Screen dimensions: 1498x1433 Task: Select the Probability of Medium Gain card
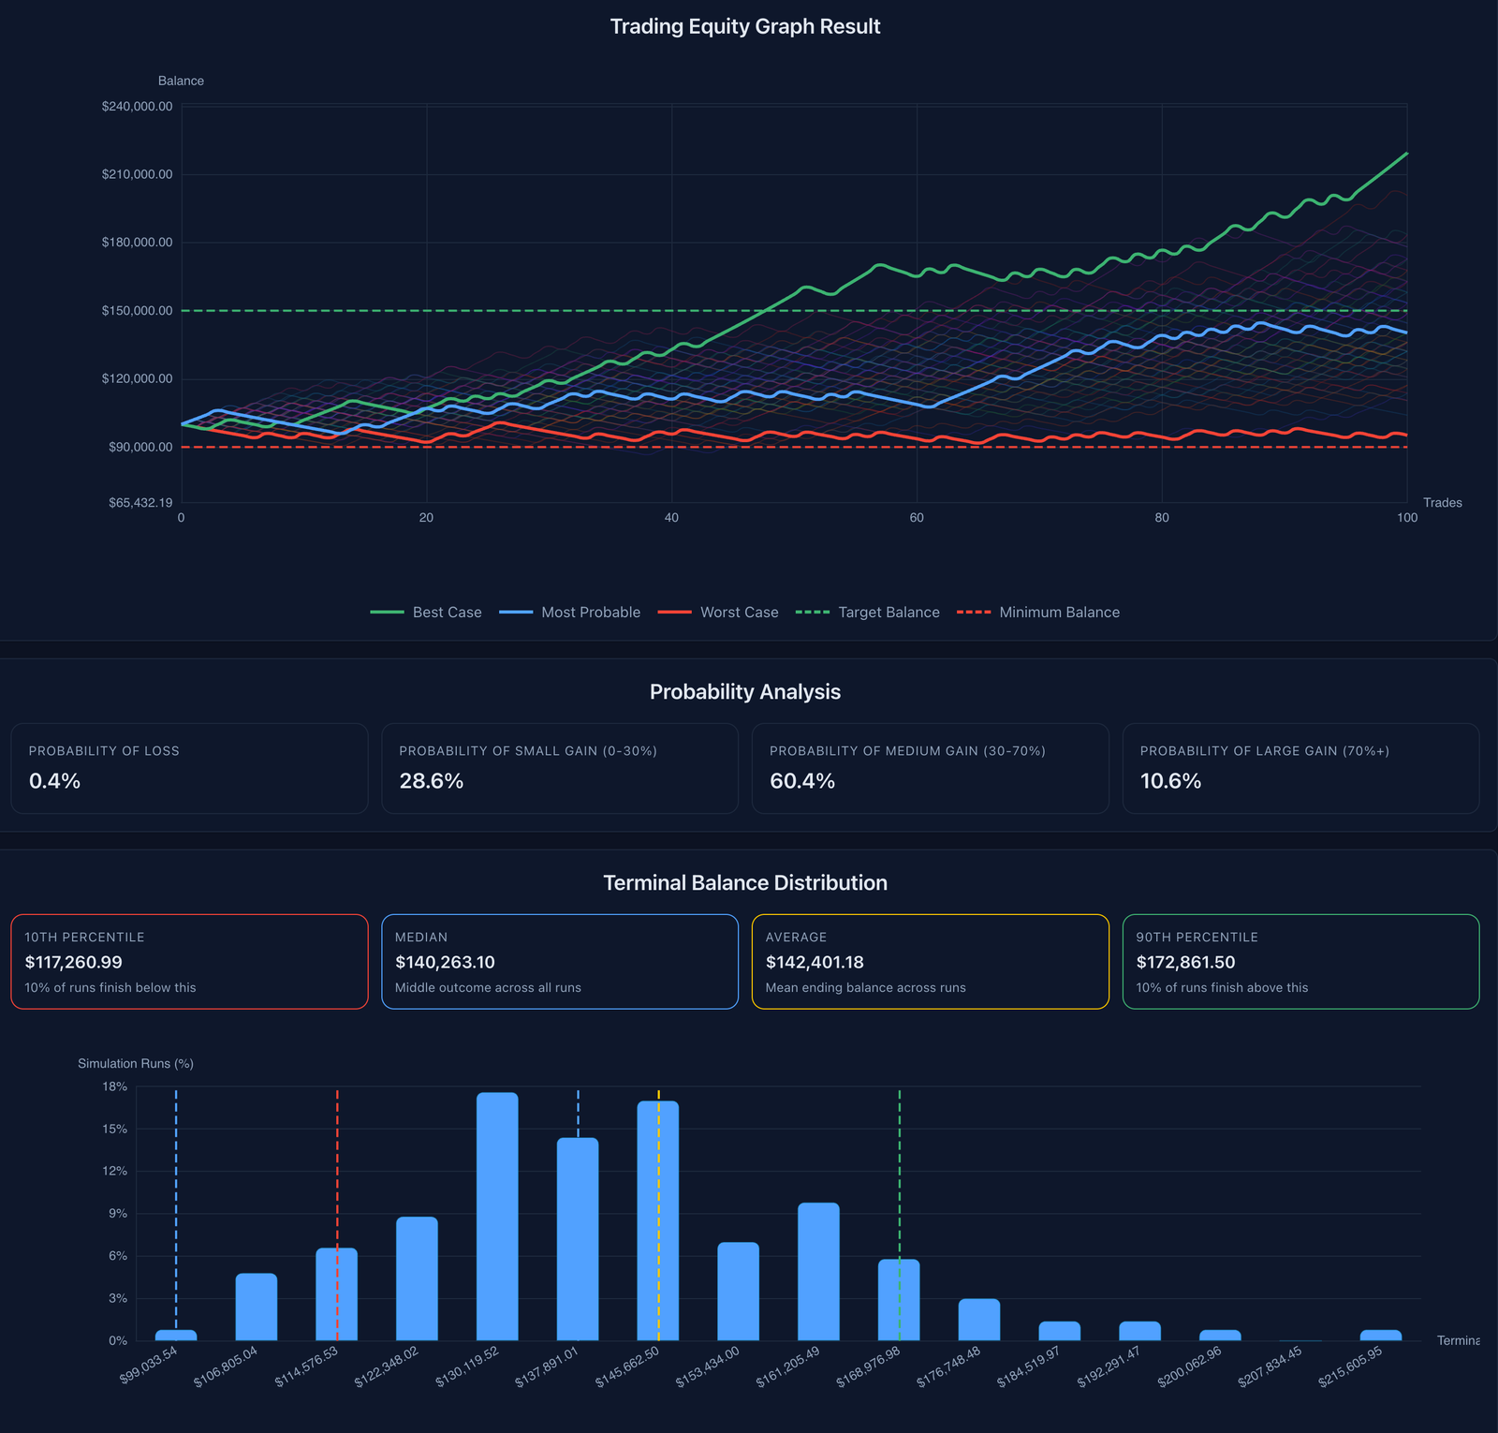point(930,768)
